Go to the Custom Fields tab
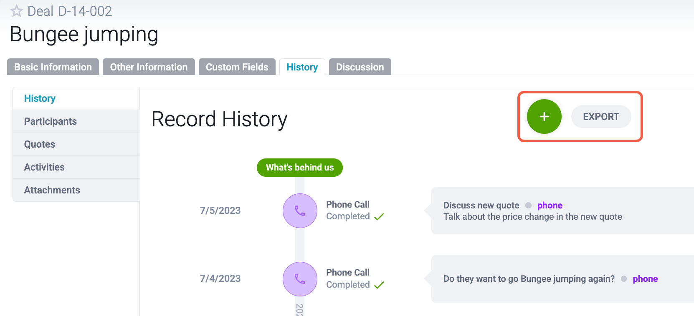 (237, 67)
